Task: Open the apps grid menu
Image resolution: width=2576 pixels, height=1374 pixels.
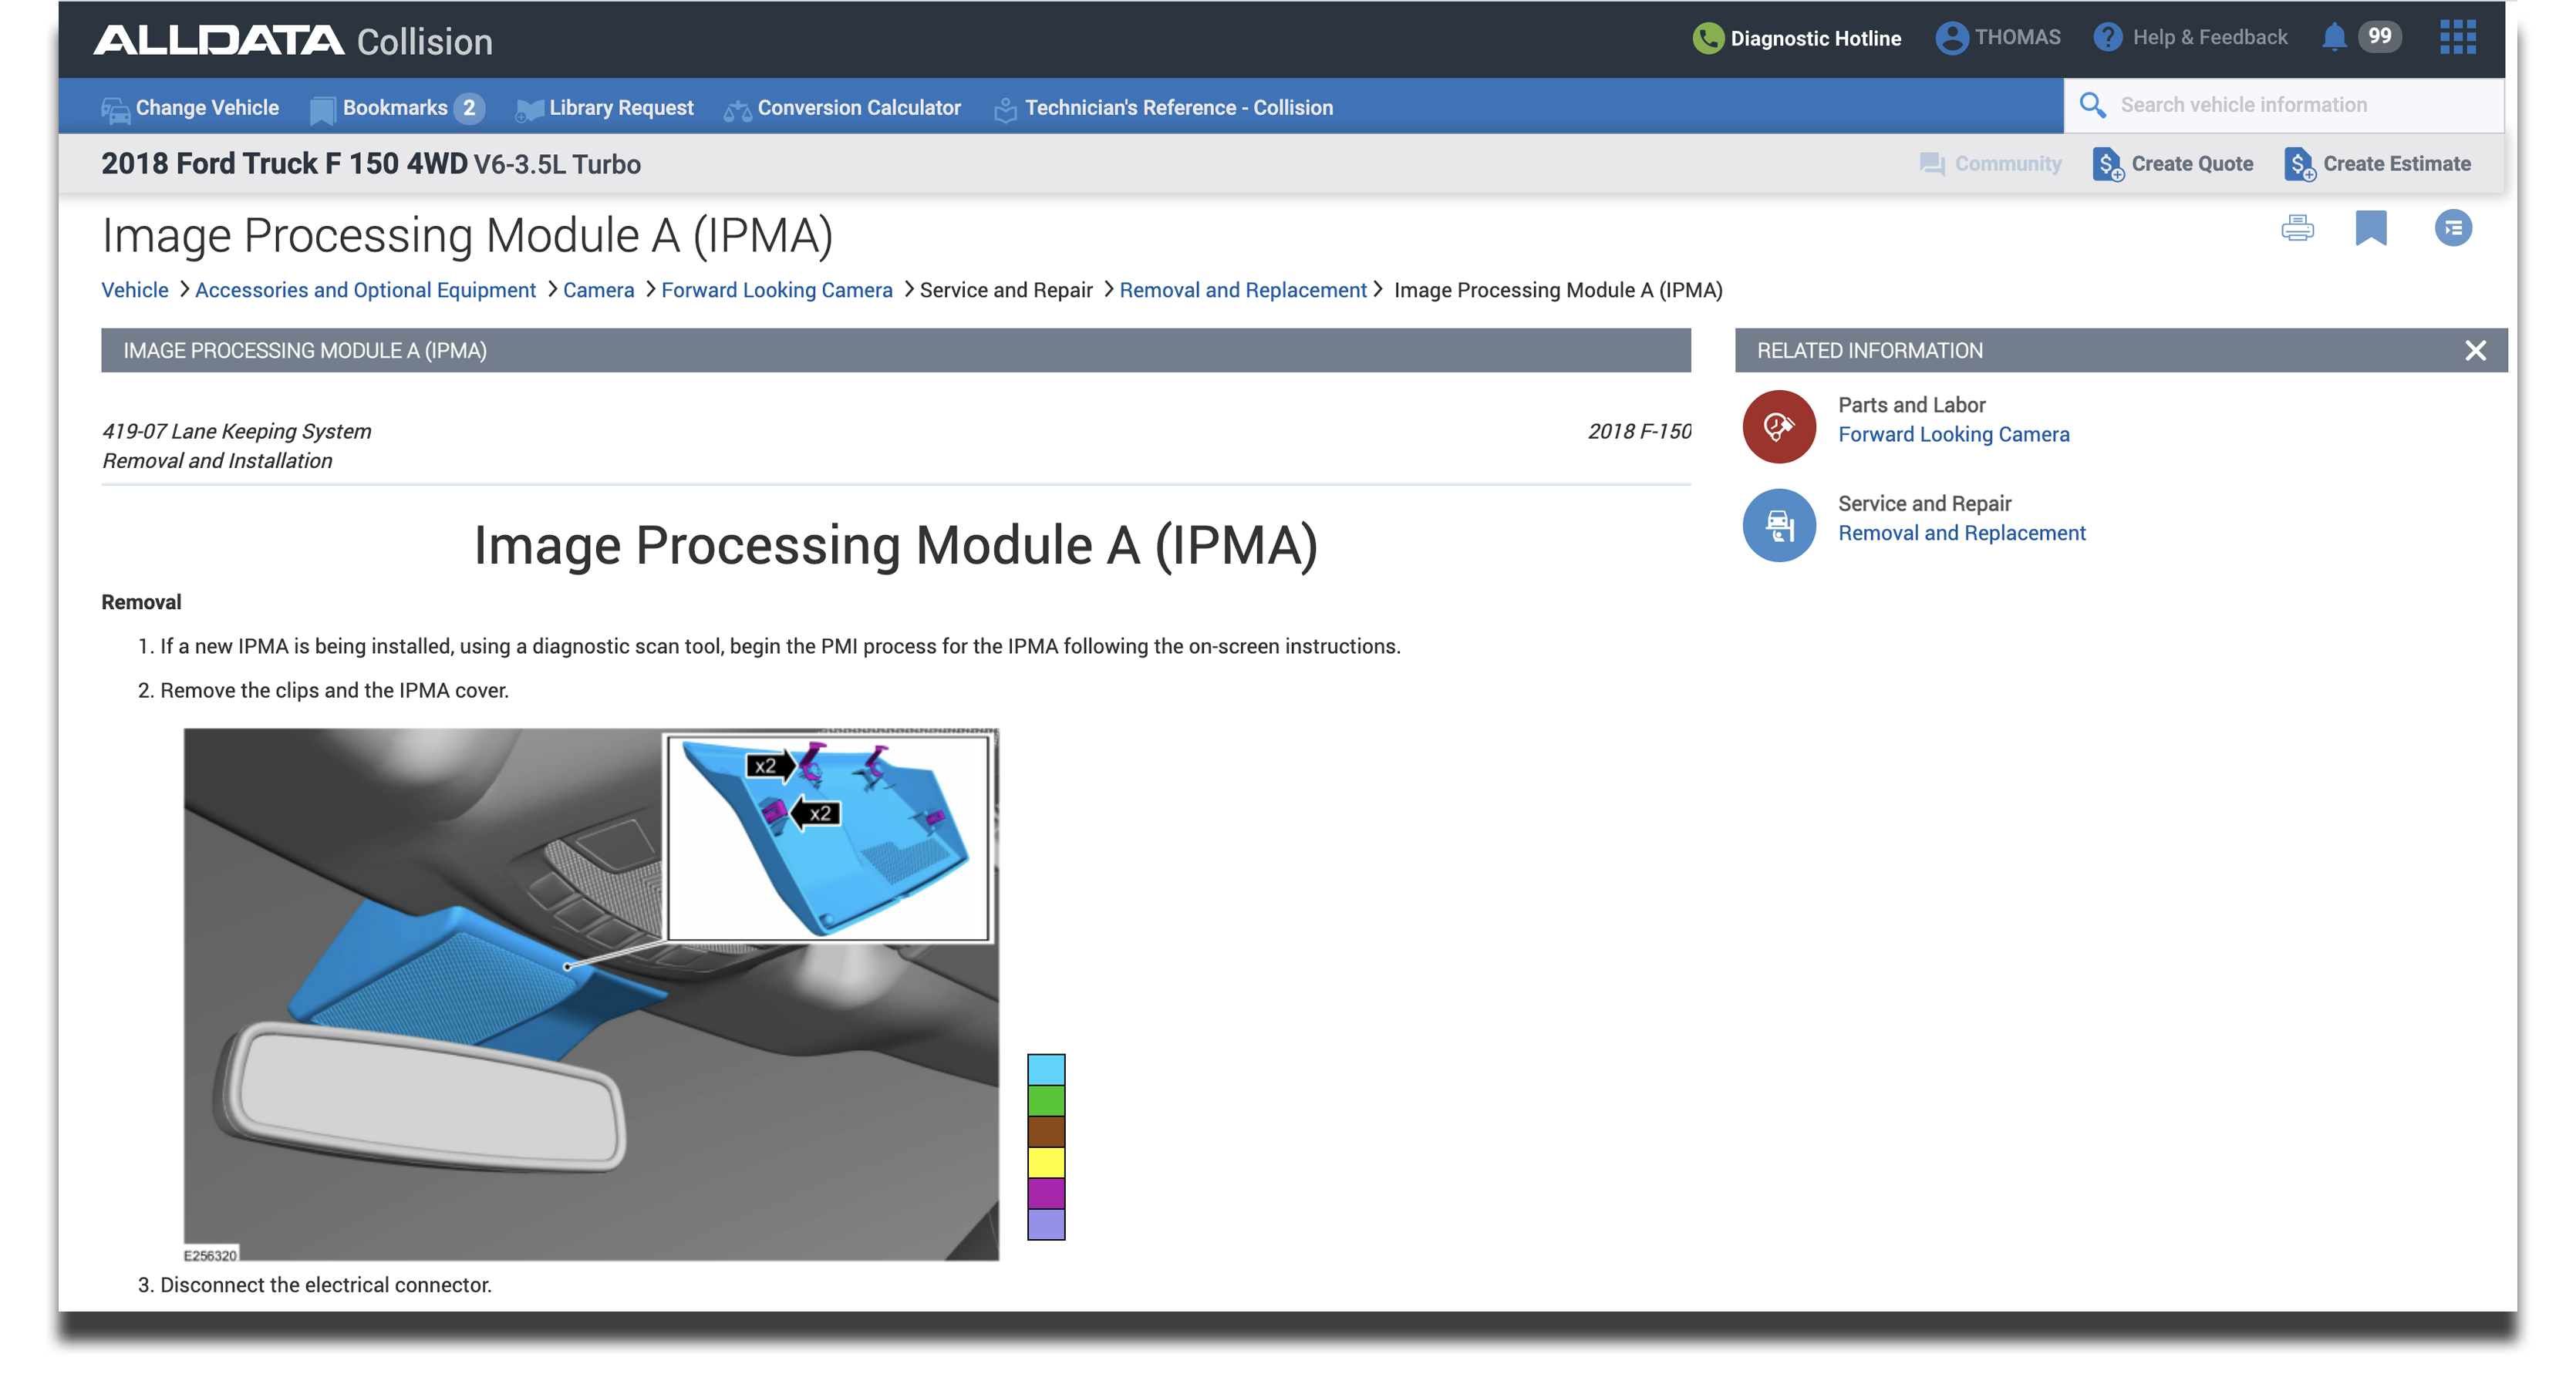Action: click(2457, 37)
